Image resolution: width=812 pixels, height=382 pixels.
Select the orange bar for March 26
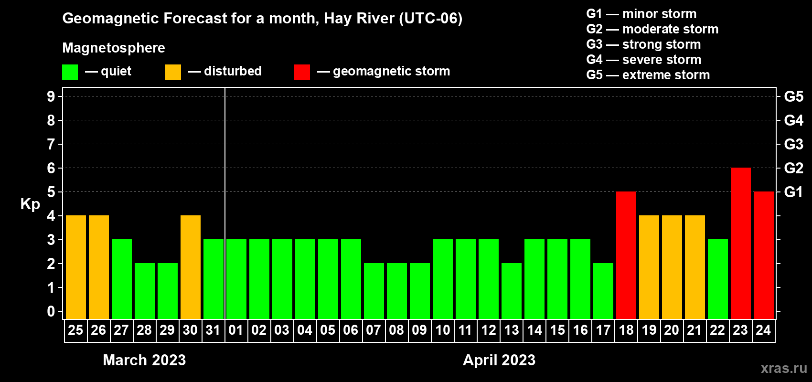point(99,267)
